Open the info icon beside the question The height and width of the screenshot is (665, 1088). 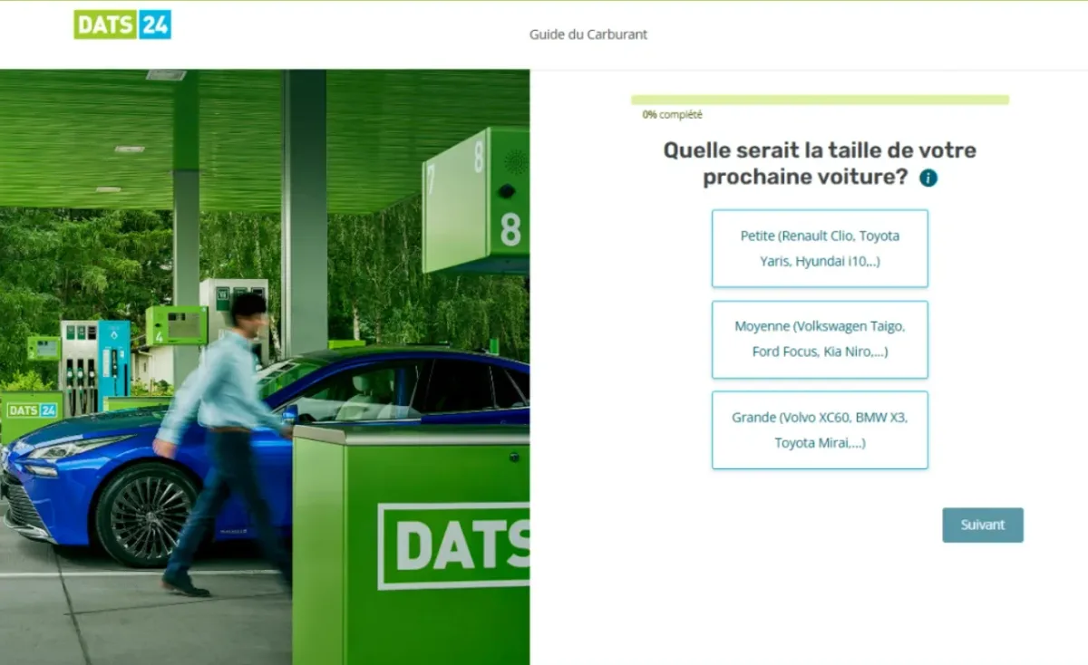(x=928, y=178)
